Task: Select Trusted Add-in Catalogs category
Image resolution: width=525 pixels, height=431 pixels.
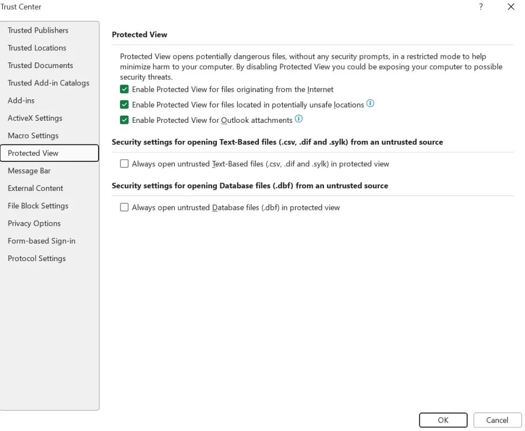Action: click(x=49, y=83)
